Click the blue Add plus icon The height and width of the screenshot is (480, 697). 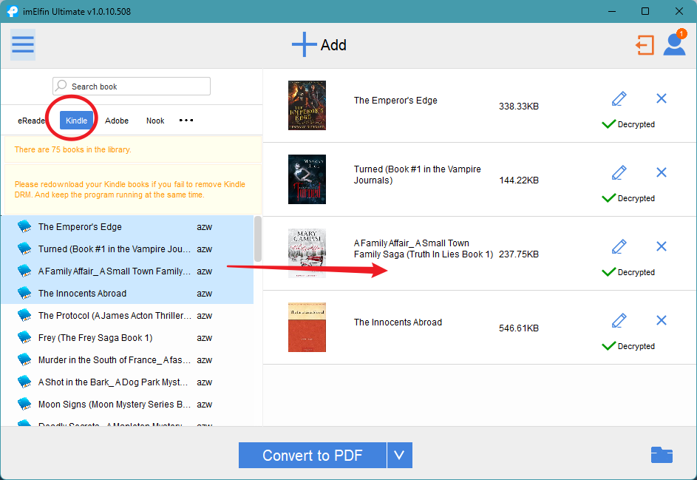[x=304, y=44]
